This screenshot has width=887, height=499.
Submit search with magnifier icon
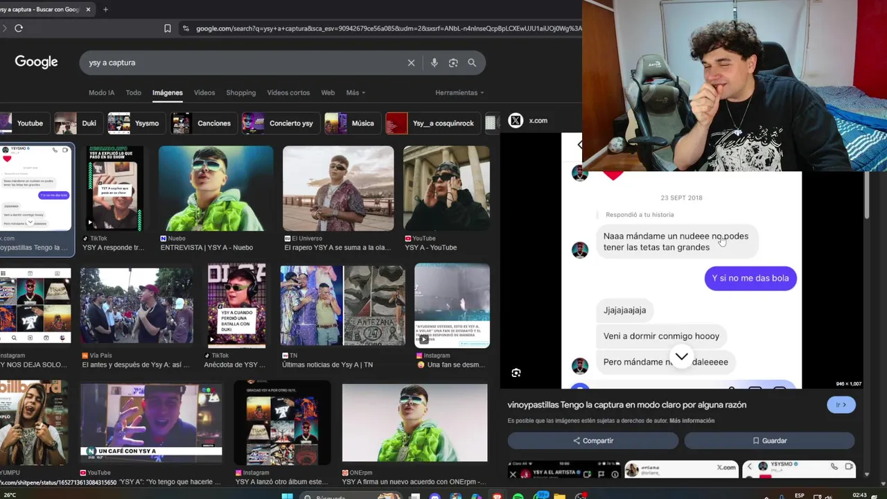[472, 62]
